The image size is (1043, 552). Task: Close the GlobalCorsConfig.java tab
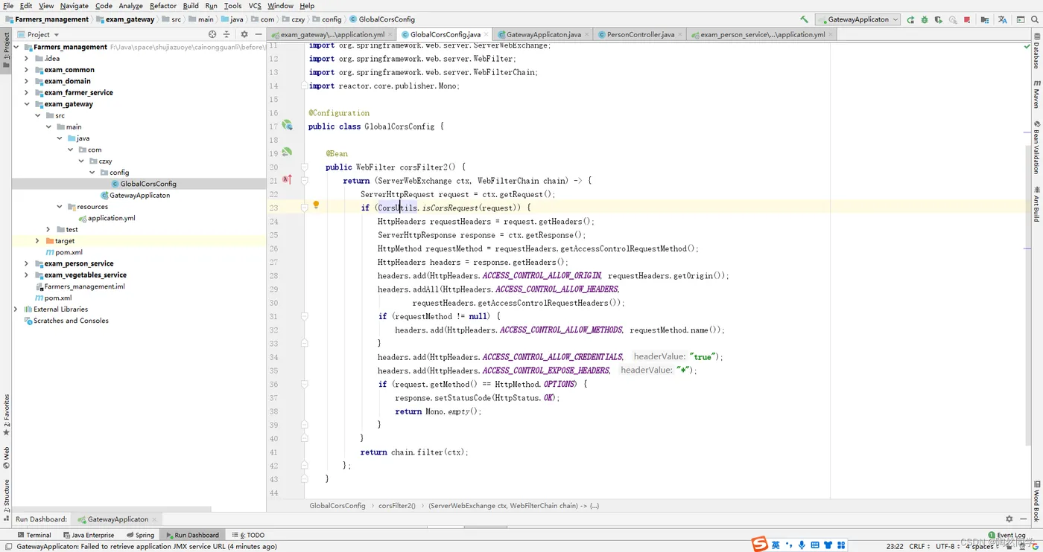pos(486,34)
